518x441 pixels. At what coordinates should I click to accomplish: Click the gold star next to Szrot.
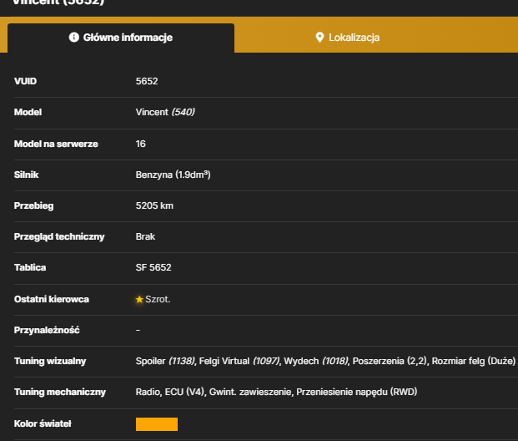pyautogui.click(x=139, y=299)
